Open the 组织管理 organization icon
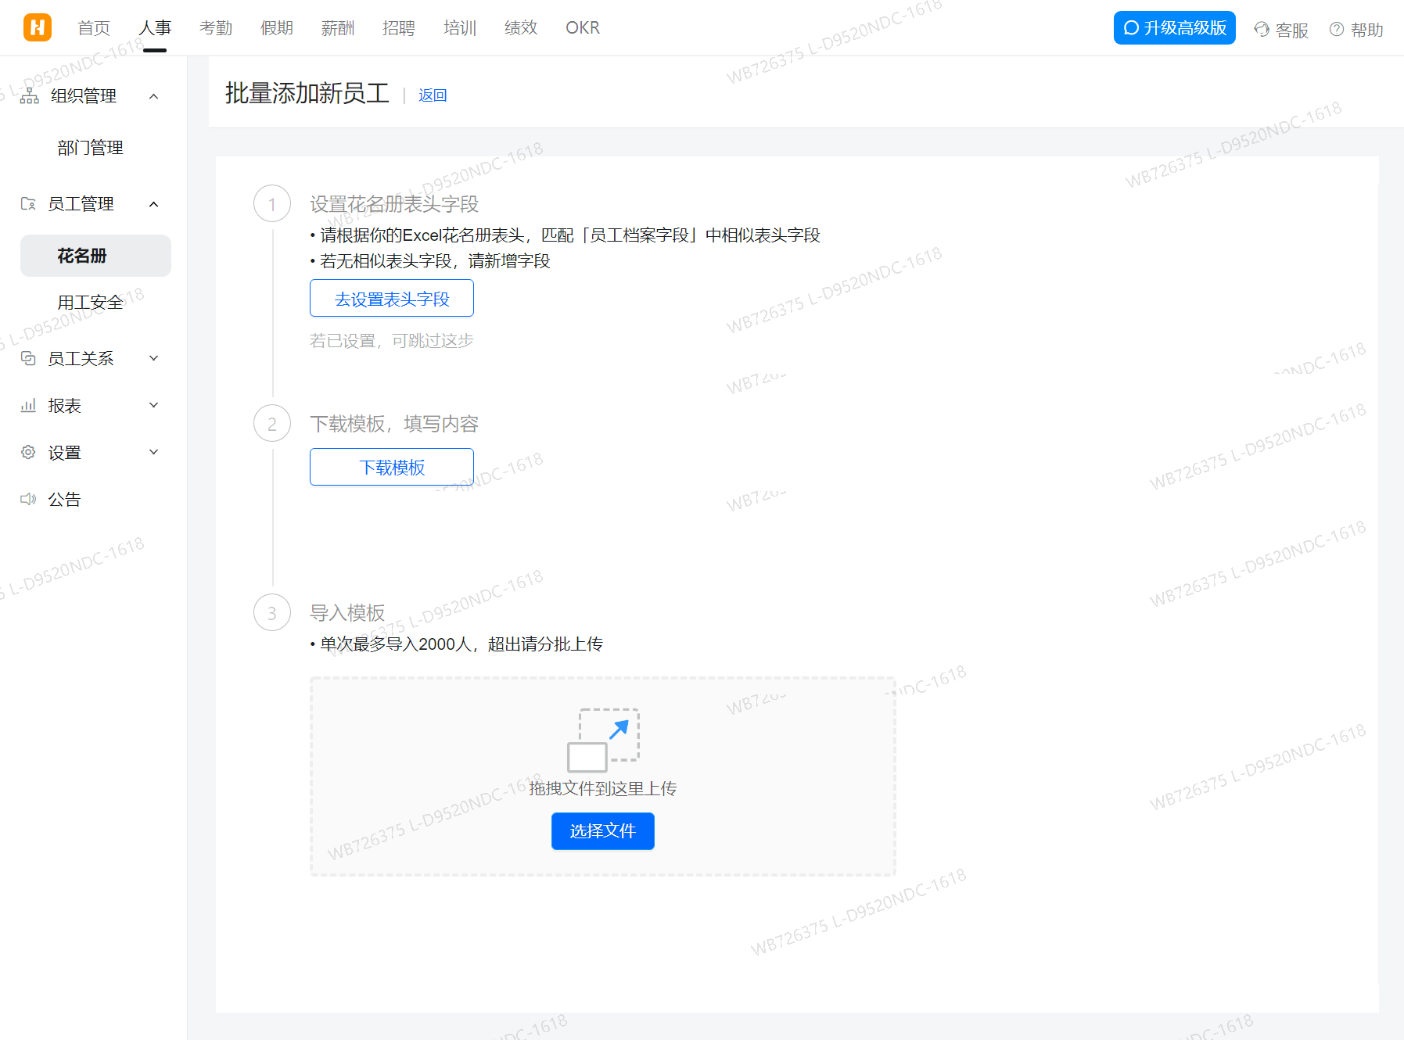Image resolution: width=1404 pixels, height=1040 pixels. tap(28, 95)
